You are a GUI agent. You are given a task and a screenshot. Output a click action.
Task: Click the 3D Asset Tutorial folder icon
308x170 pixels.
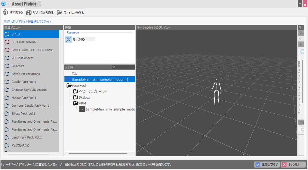click(7, 42)
